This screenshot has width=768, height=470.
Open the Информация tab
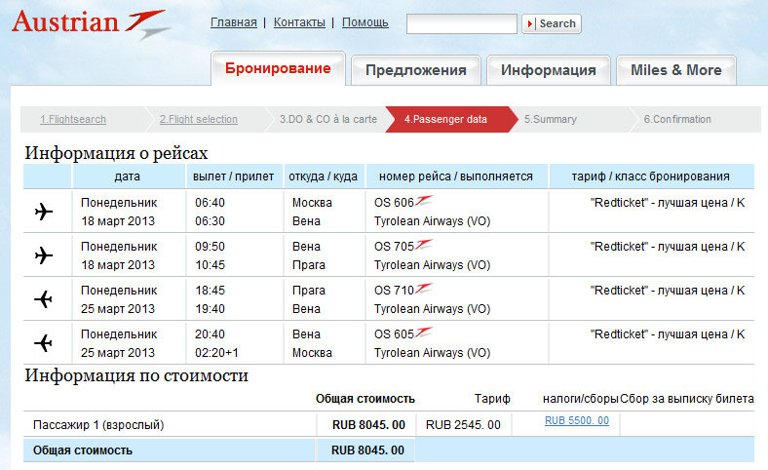(x=548, y=70)
